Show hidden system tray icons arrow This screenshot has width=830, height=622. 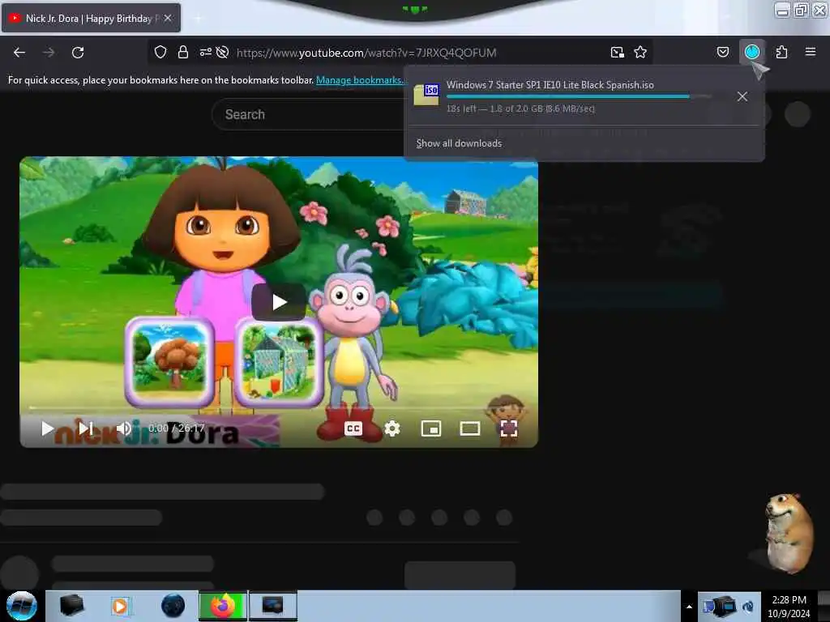(689, 606)
